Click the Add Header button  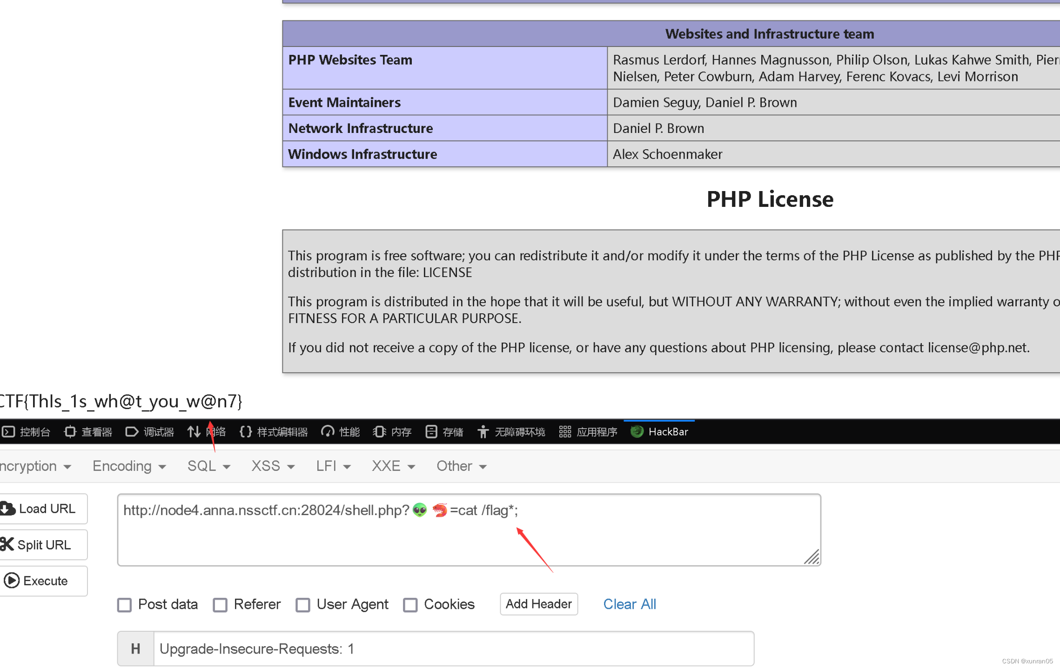(x=538, y=604)
